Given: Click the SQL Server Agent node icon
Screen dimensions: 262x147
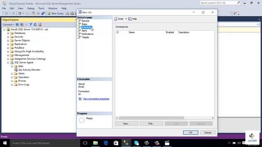Looking at the screenshot, I should [x=12, y=62].
